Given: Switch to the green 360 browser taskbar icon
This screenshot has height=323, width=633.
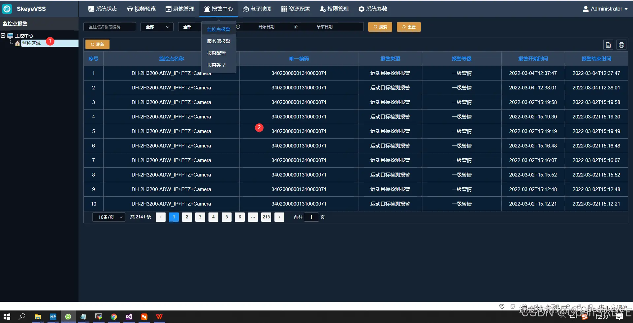Looking at the screenshot, I should tap(68, 317).
